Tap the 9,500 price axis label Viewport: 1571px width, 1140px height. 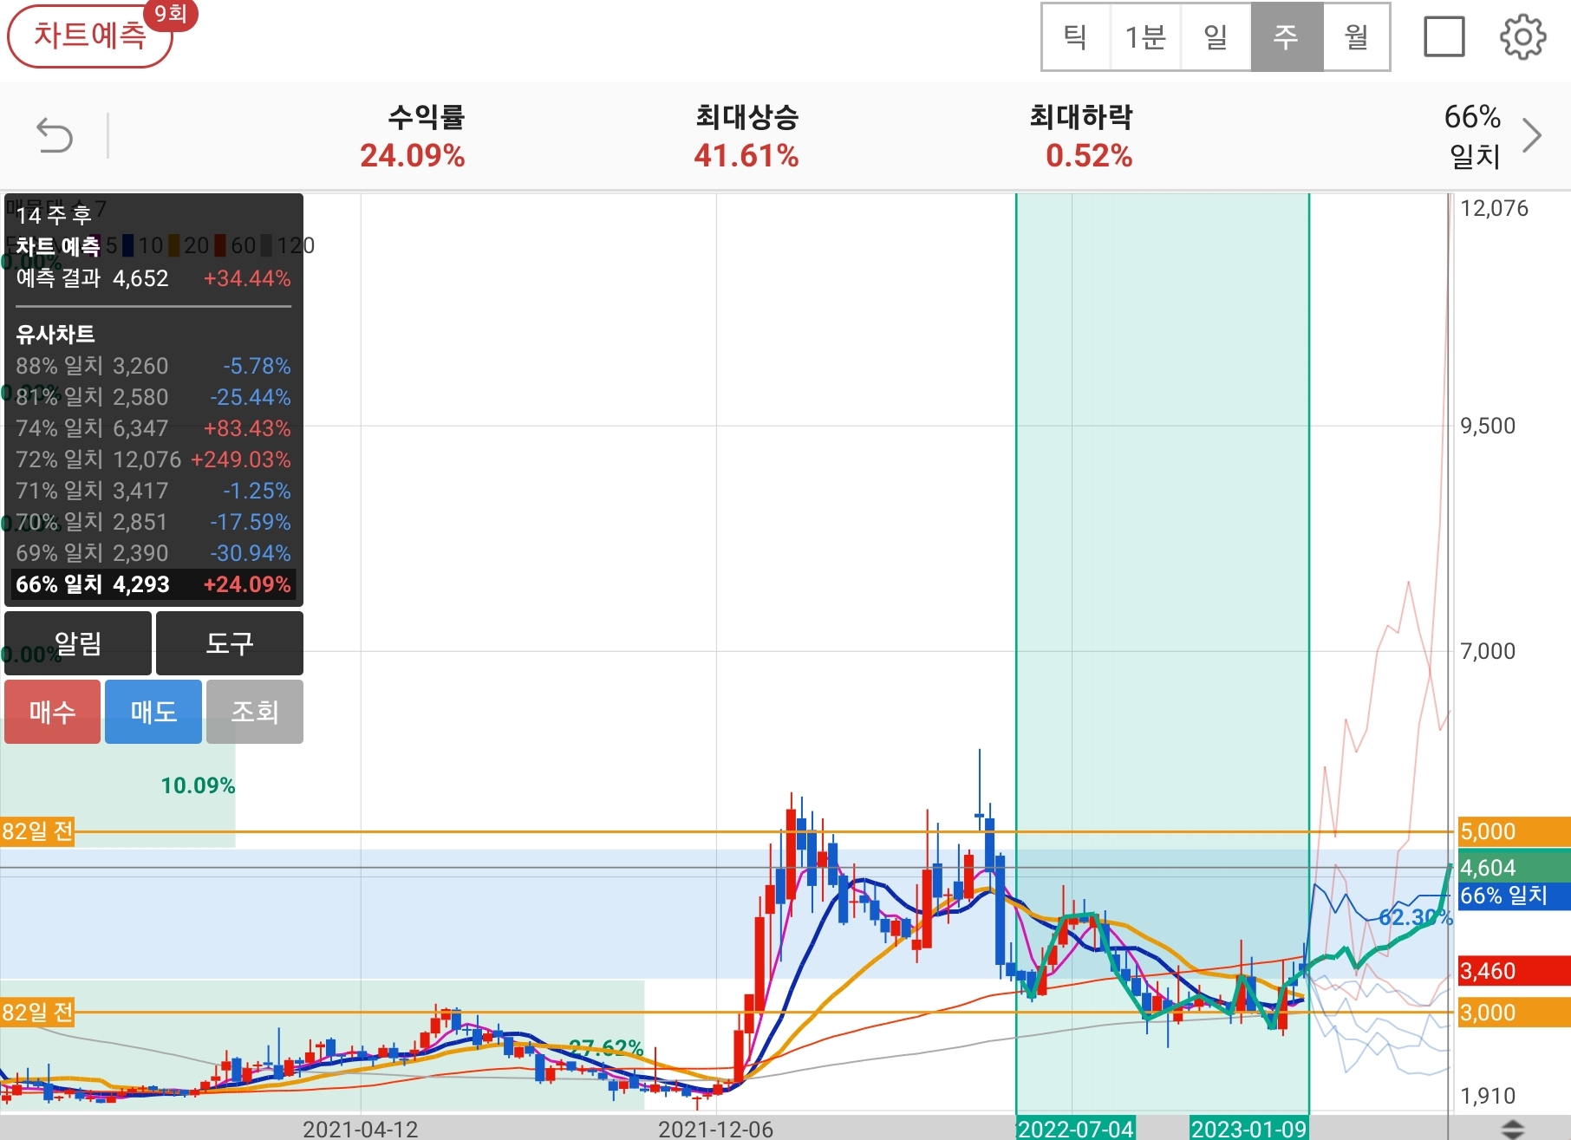(x=1488, y=426)
